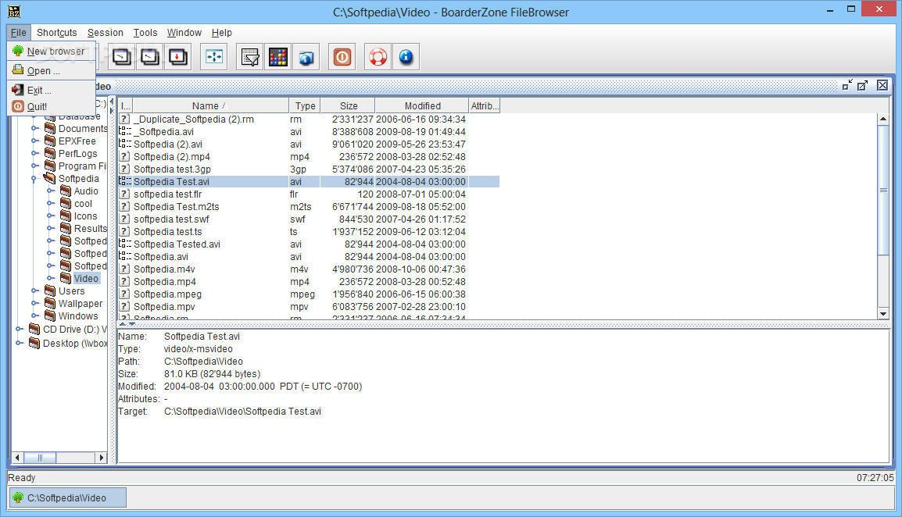Expand the EPXFree tree node

[34, 141]
